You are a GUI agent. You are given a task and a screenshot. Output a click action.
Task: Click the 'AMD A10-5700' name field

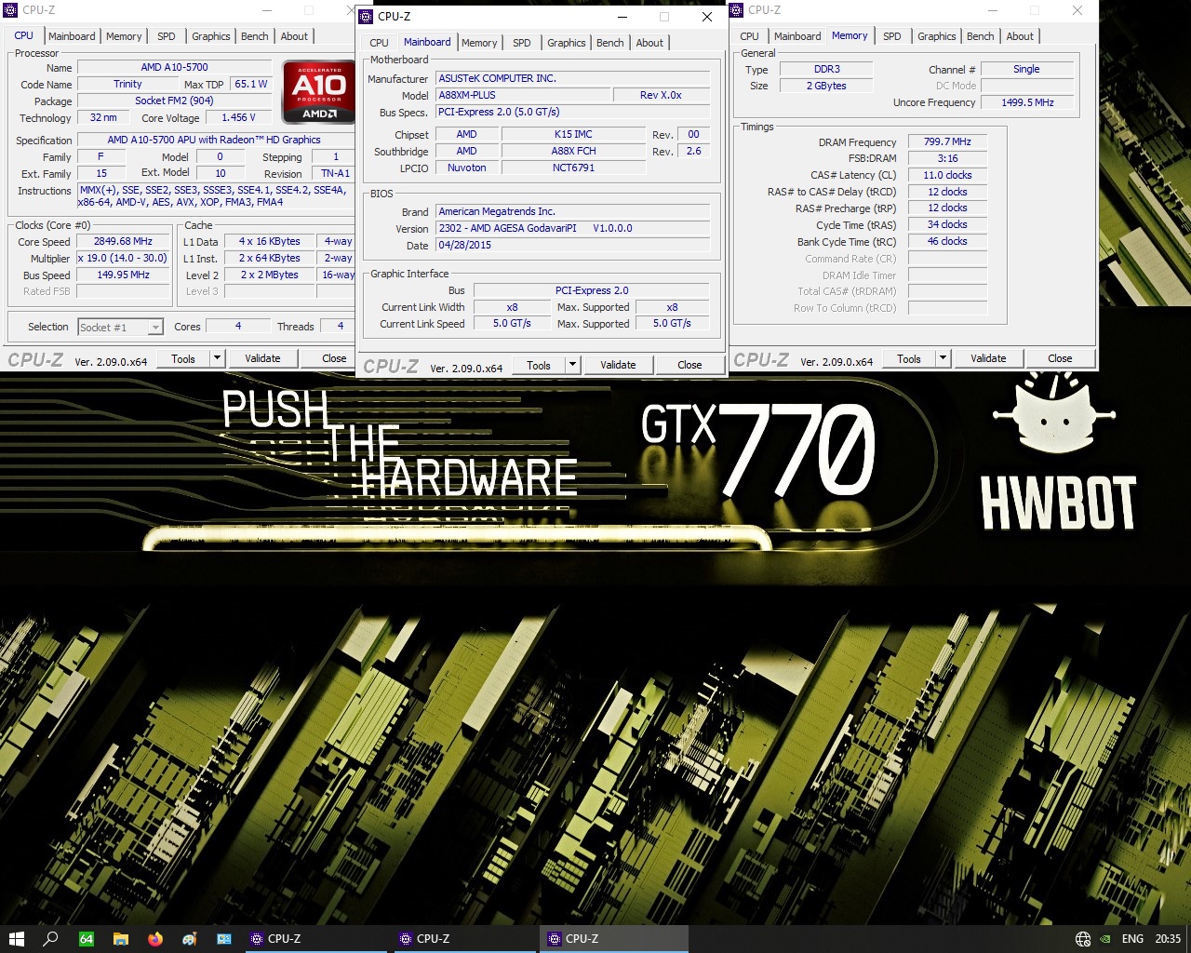[174, 67]
